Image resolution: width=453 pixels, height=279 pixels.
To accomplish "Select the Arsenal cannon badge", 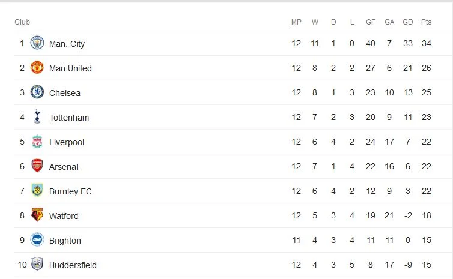I will (37, 166).
